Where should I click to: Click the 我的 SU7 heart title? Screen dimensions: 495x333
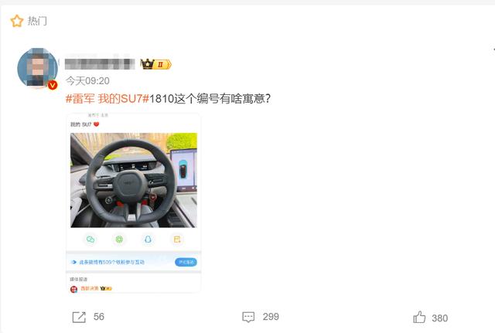[84, 124]
